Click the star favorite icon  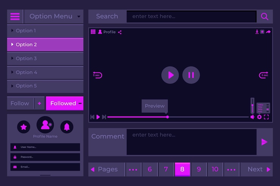tap(23, 127)
